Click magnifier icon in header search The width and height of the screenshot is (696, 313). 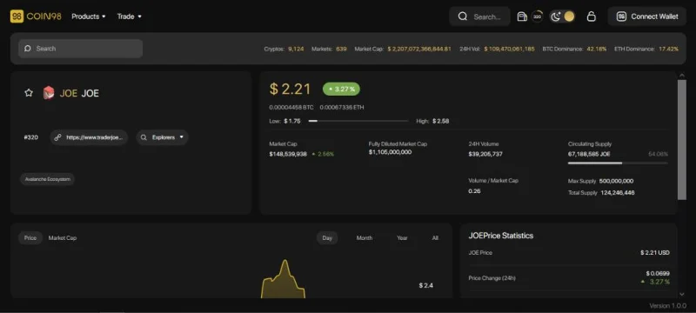pos(463,17)
